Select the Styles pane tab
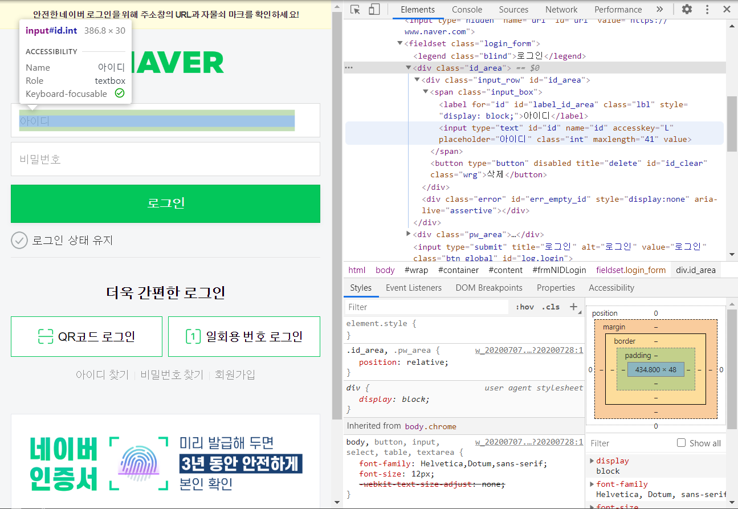738x509 pixels. click(361, 288)
